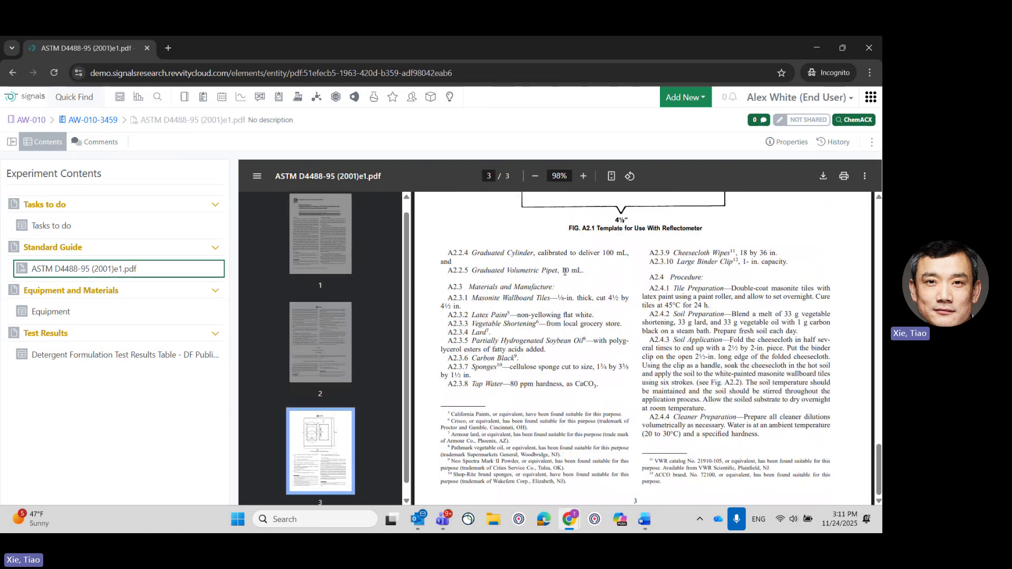
Task: Open the molecule structure search tool
Action: (317, 96)
